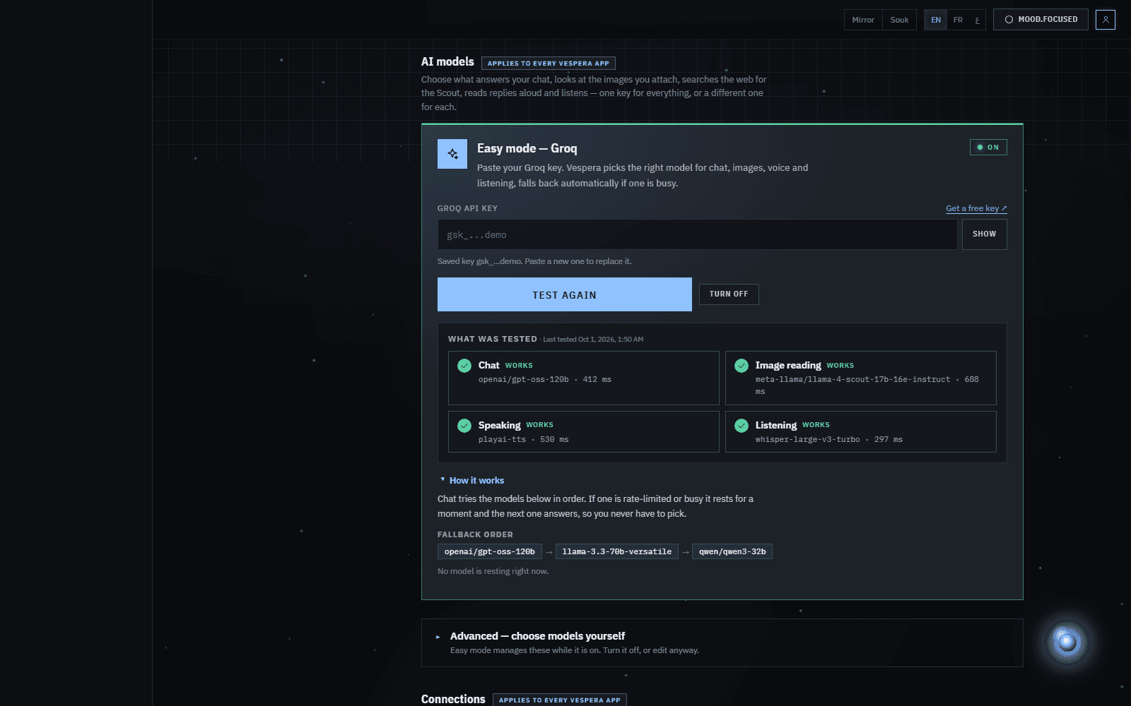This screenshot has width=1131, height=706.
Task: Focus the Groq API key field
Action: 698,234
